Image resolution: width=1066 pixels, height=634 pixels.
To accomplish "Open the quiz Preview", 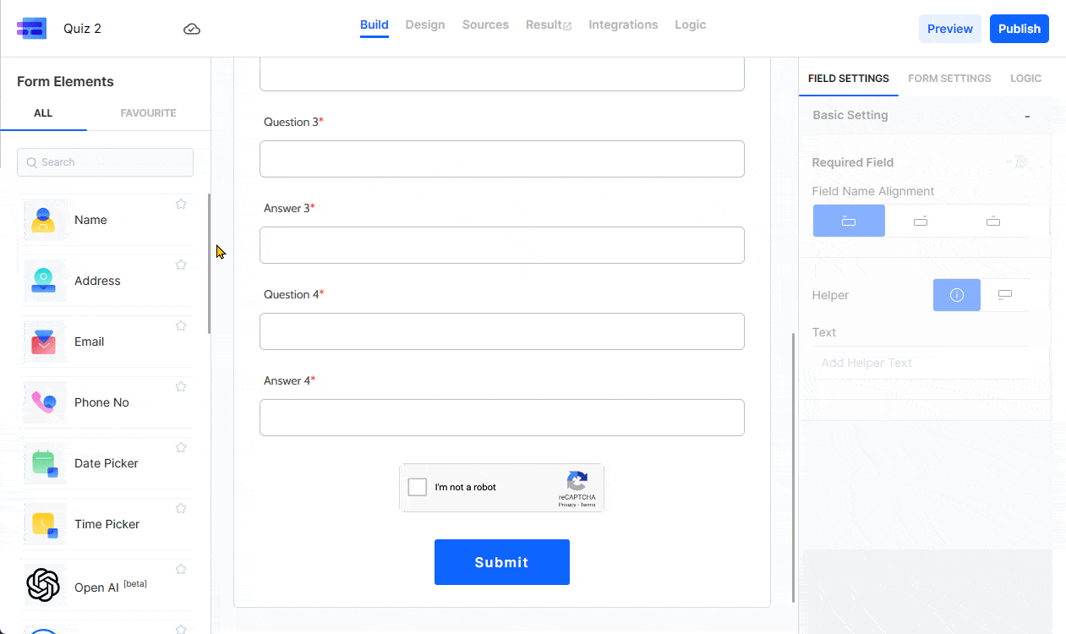I will [x=949, y=28].
